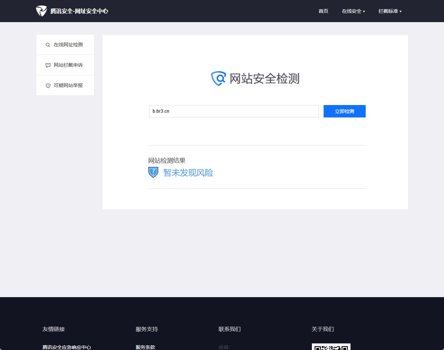Screen dimensions: 444x350
Task: Click the 网站安全检测 heading text
Action: [x=265, y=78]
